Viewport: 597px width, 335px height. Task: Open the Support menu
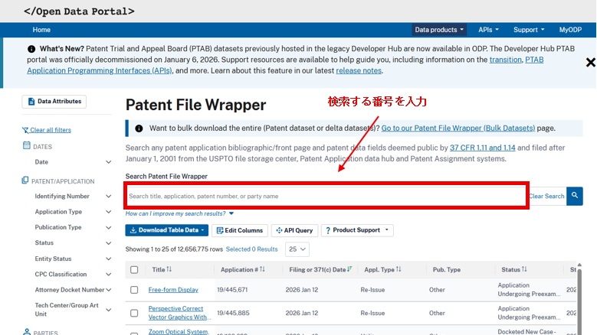click(529, 30)
